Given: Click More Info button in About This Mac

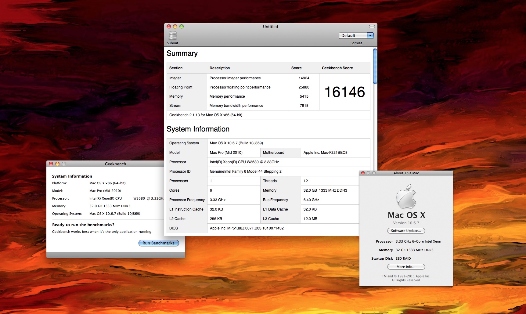Looking at the screenshot, I should coord(406,267).
